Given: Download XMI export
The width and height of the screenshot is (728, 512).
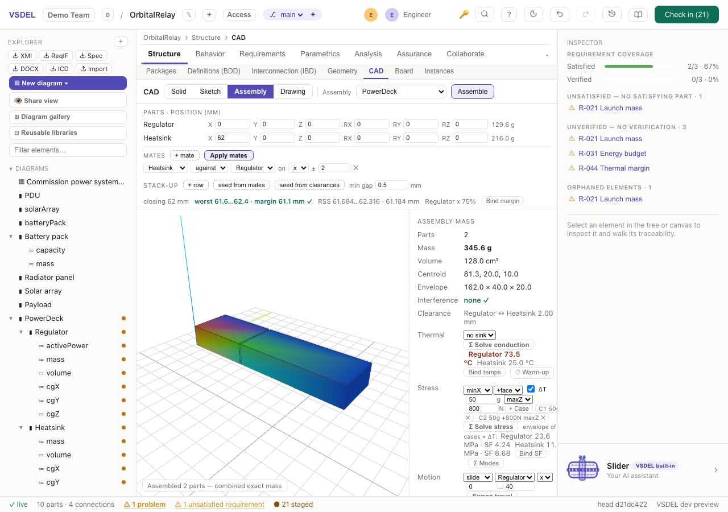Looking at the screenshot, I should pyautogui.click(x=22, y=55).
